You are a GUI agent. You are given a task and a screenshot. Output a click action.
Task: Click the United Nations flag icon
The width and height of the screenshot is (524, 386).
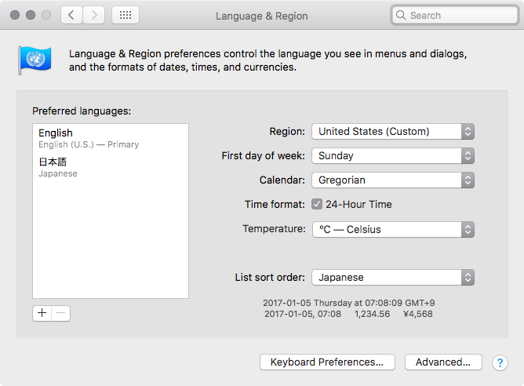click(x=35, y=60)
